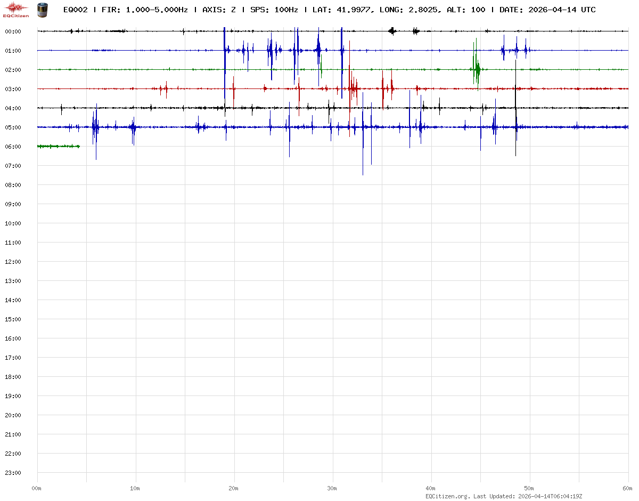Select the 03:00 hour row label
Image resolution: width=639 pixels, height=501 pixels.
coord(13,89)
